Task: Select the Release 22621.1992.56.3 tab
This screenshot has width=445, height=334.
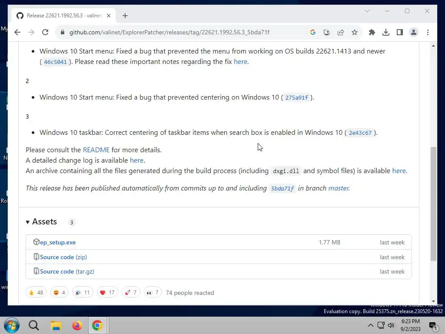Action: [x=64, y=16]
